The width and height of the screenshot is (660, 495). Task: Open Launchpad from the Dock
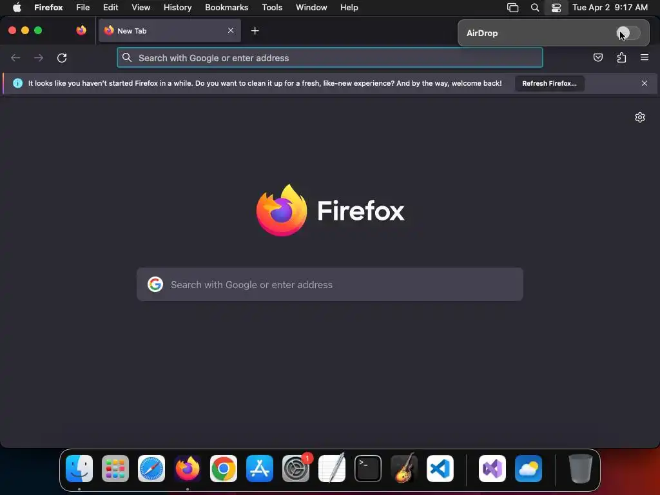(x=115, y=469)
